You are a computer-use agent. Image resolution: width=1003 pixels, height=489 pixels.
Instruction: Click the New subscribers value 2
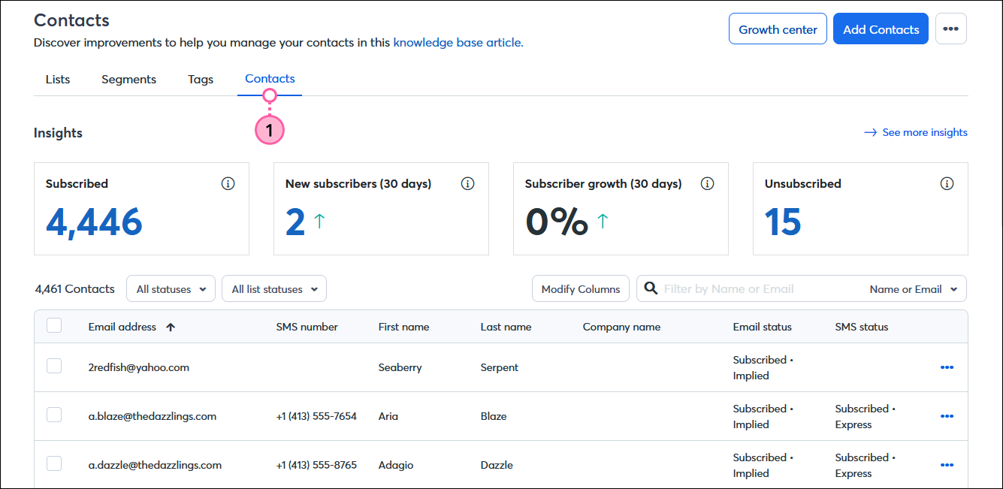point(295,222)
